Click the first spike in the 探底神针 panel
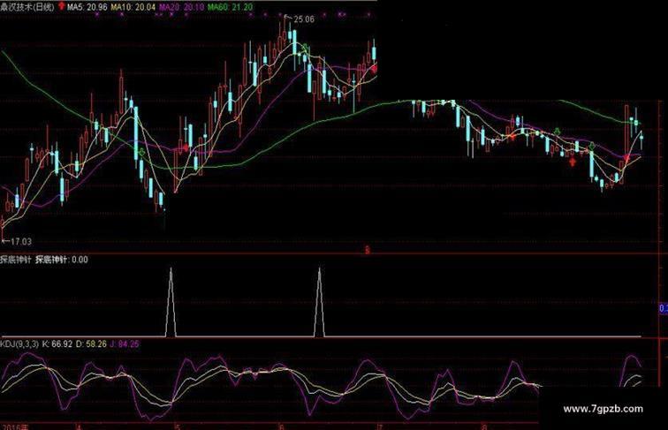 point(171,302)
